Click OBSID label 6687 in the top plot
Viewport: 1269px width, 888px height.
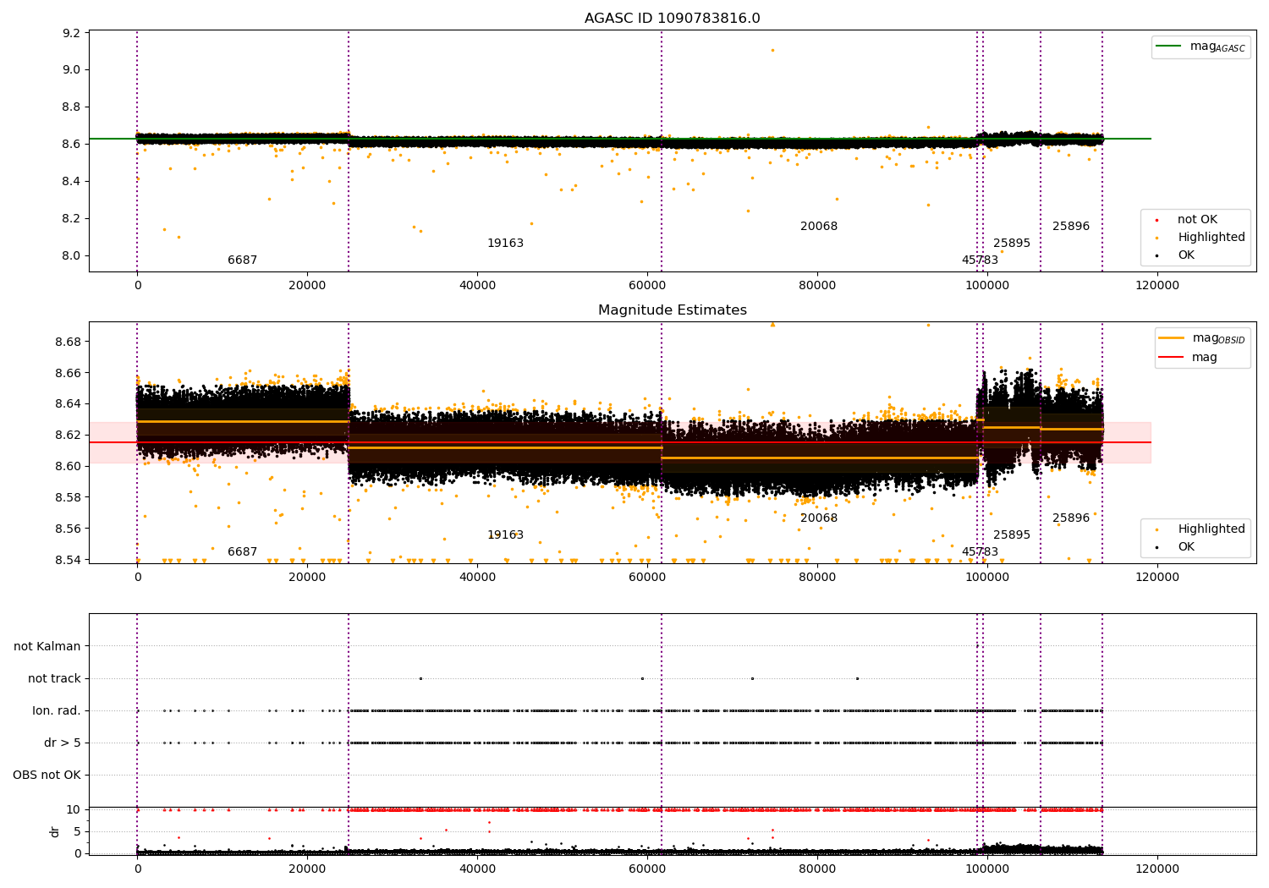[242, 260]
